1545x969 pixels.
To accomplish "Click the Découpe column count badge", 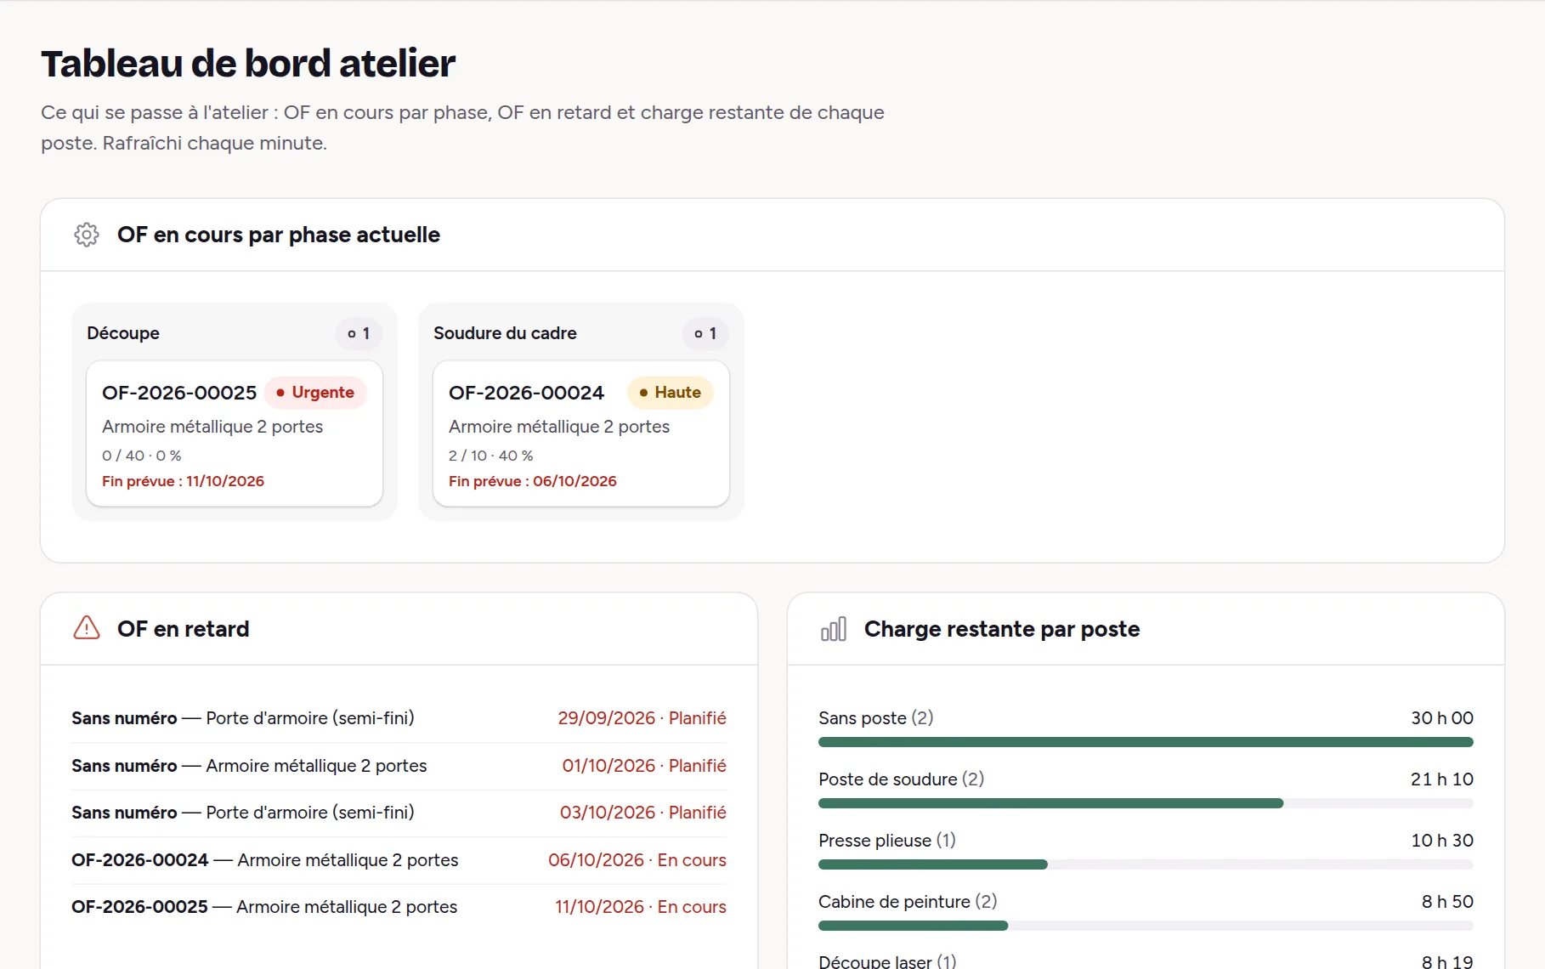I will click(x=359, y=333).
